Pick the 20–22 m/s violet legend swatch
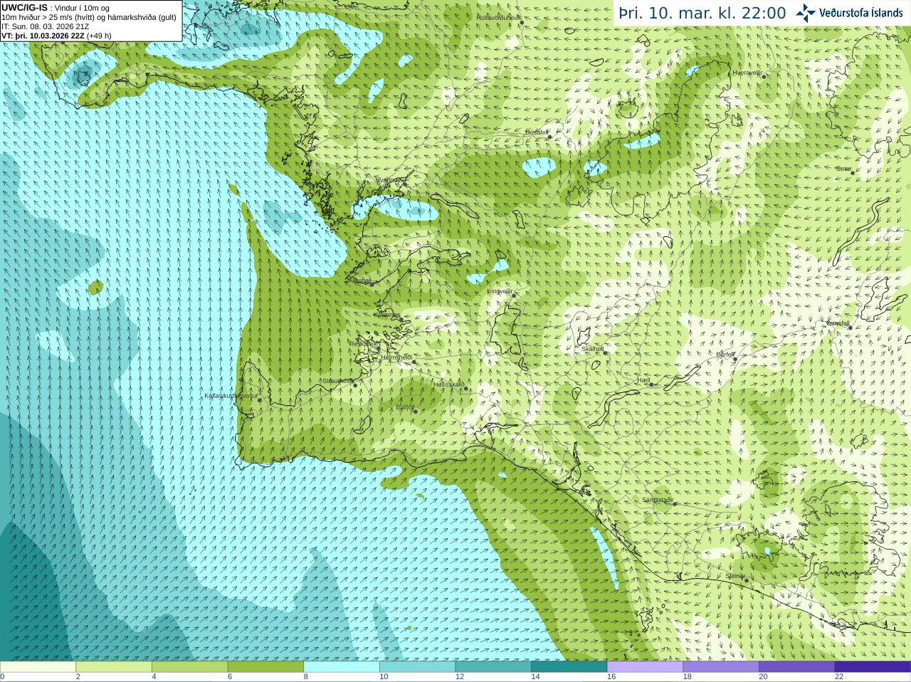 tap(797, 667)
